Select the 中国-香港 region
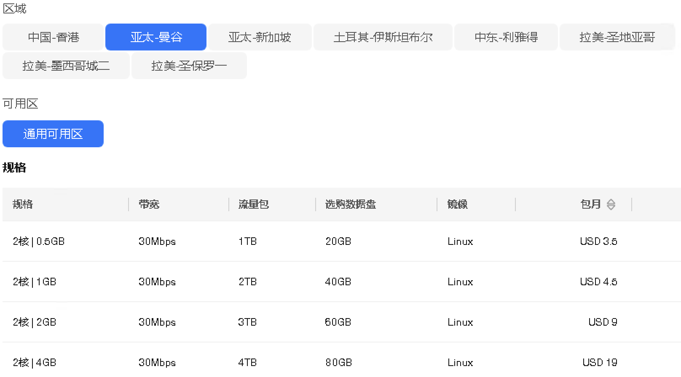 pyautogui.click(x=53, y=37)
